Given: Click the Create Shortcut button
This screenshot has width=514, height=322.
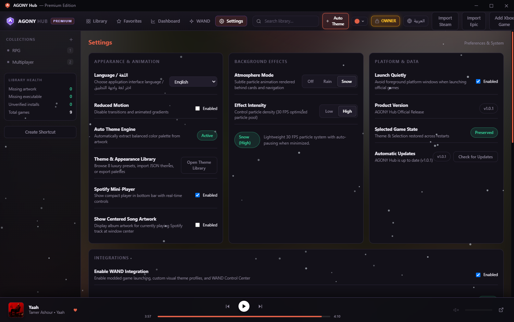Looking at the screenshot, I should pos(40,132).
